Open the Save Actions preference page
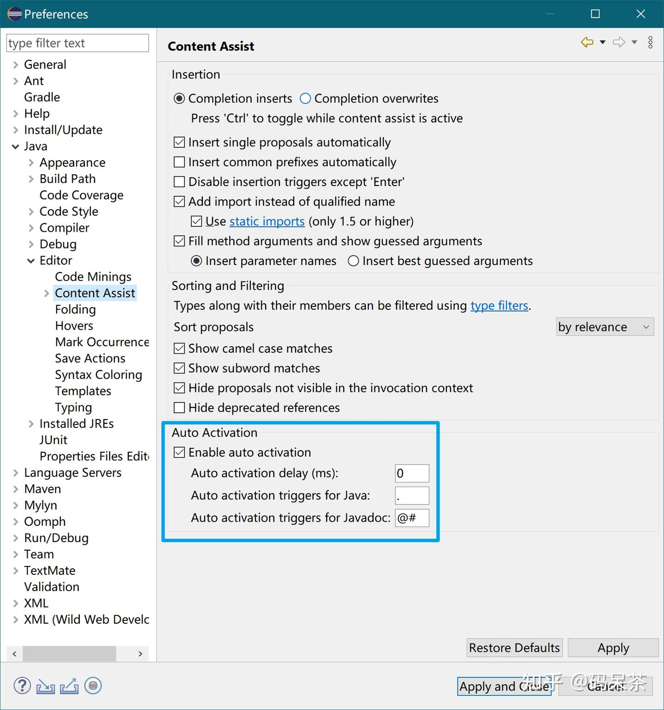664x710 pixels. pyautogui.click(x=90, y=359)
